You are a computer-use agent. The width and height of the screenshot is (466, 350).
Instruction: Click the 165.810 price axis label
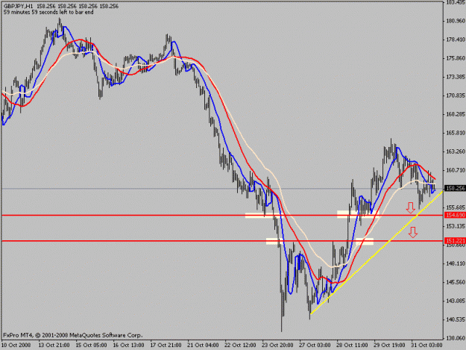click(456, 133)
